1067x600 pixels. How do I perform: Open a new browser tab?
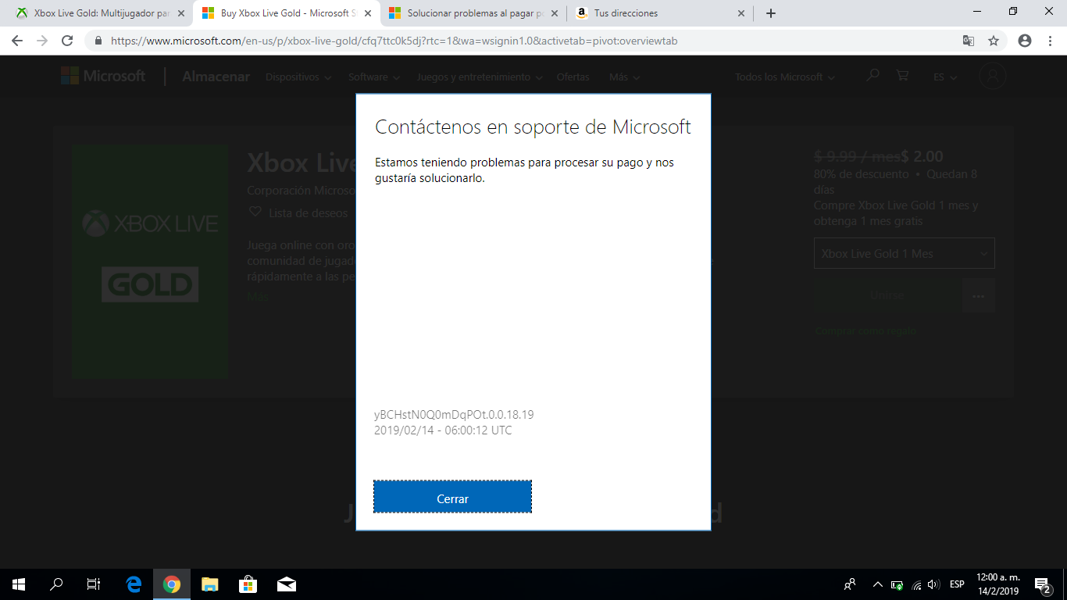(771, 13)
